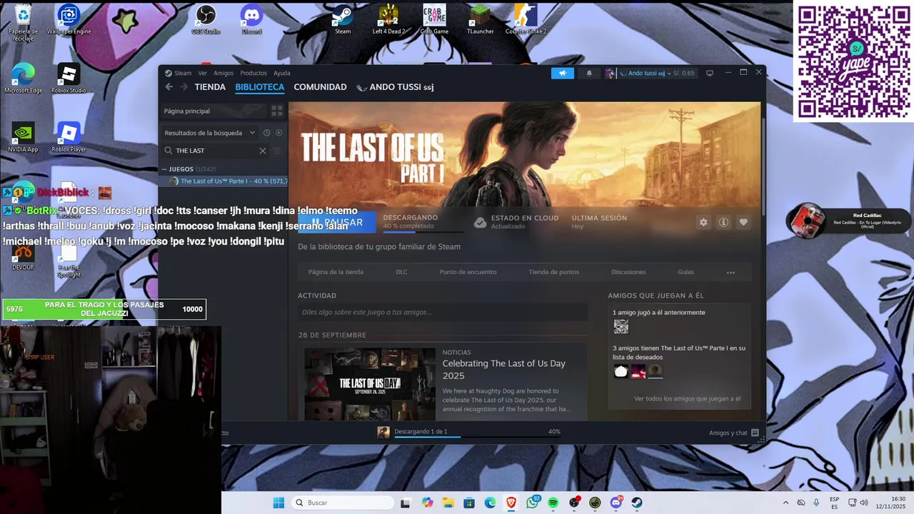Image resolution: width=914 pixels, height=514 pixels.
Task: Open account dropdown Ando tussi ssj
Action: click(x=648, y=73)
